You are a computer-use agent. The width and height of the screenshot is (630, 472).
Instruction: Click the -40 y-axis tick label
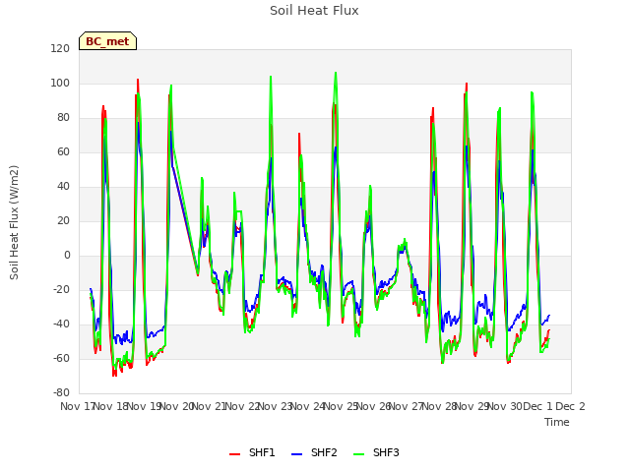point(61,324)
